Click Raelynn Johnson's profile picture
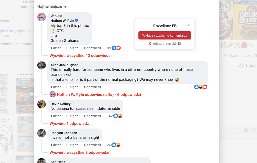This screenshot has height=163, width=257. [x=42, y=133]
